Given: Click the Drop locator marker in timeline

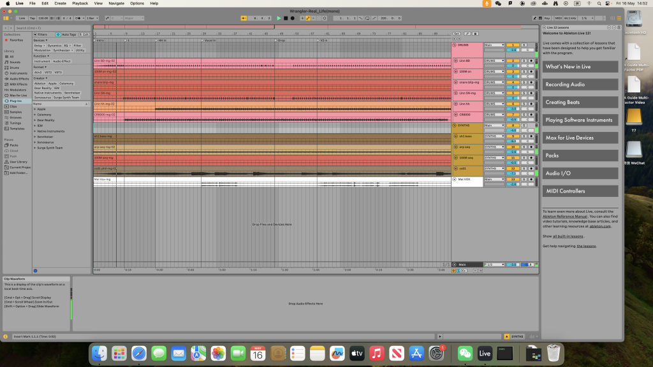Looking at the screenshot, I should point(281,40).
